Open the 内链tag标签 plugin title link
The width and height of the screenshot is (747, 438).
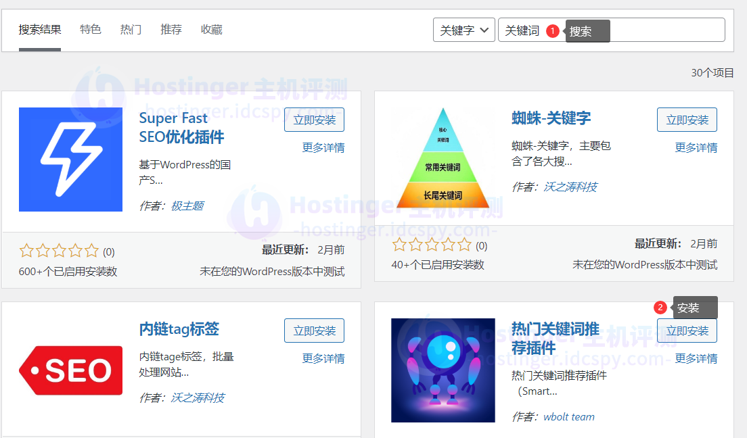tap(179, 329)
